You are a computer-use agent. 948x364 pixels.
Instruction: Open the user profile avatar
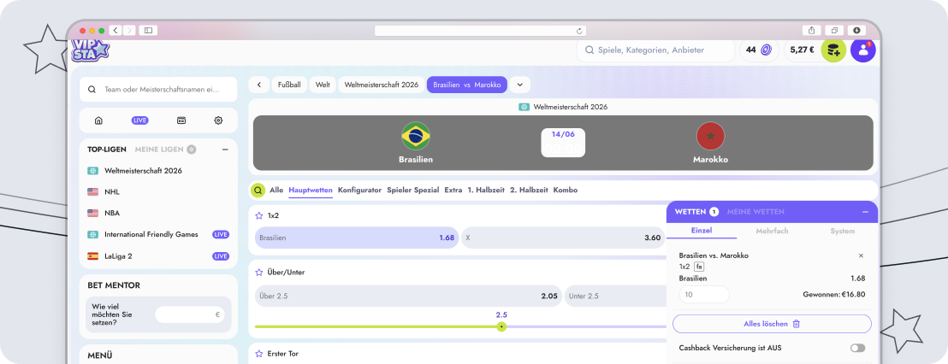click(863, 50)
